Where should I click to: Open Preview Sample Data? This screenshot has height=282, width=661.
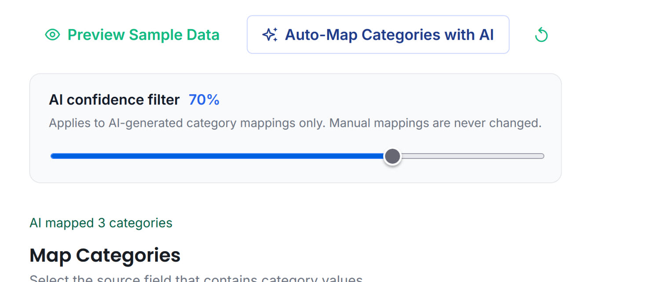143,35
